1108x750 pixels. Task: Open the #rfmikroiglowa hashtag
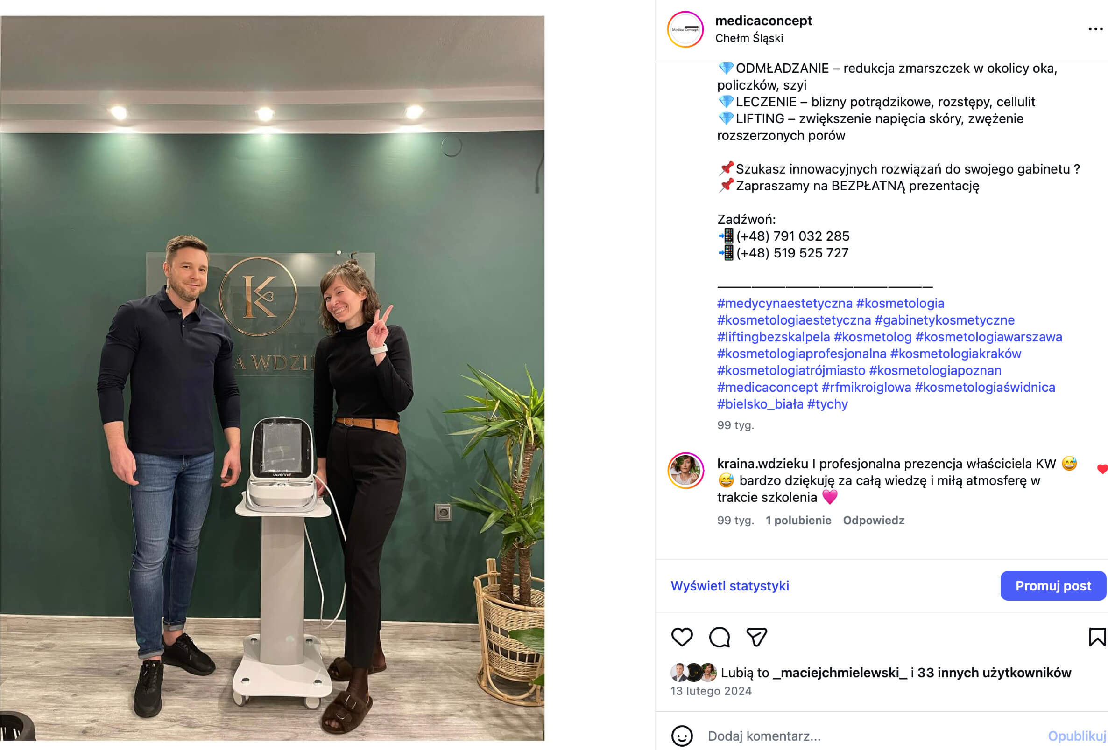coord(866,387)
